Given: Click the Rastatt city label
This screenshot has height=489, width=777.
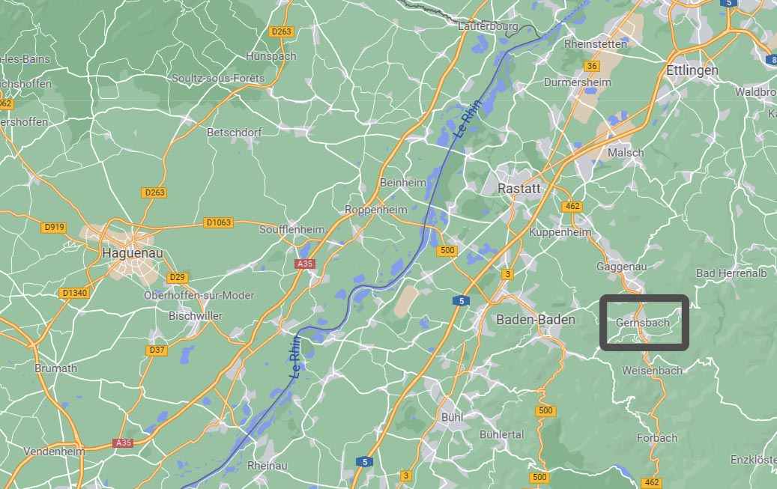Looking at the screenshot, I should [519, 188].
